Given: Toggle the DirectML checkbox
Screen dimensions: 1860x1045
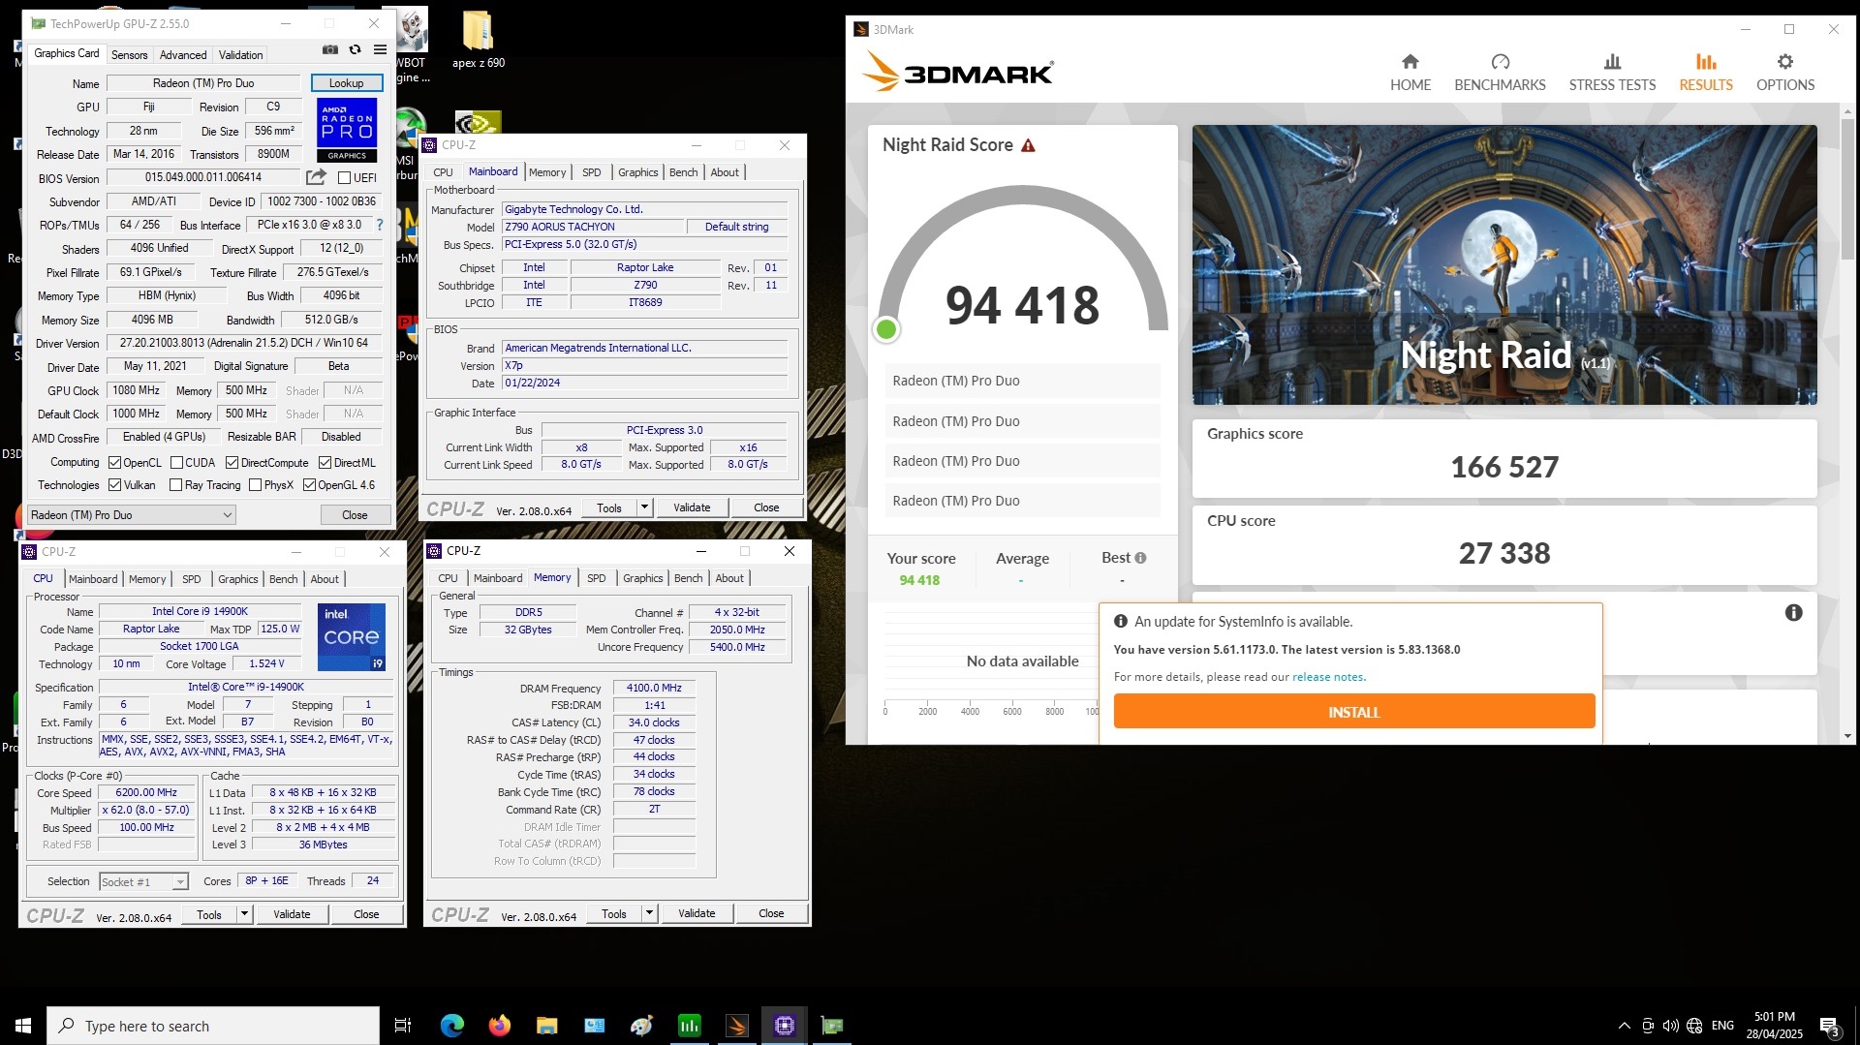Looking at the screenshot, I should click(325, 463).
